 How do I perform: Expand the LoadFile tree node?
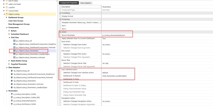pos(4,7)
